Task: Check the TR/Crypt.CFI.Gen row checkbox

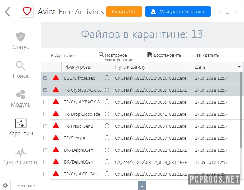Action: click(x=45, y=174)
